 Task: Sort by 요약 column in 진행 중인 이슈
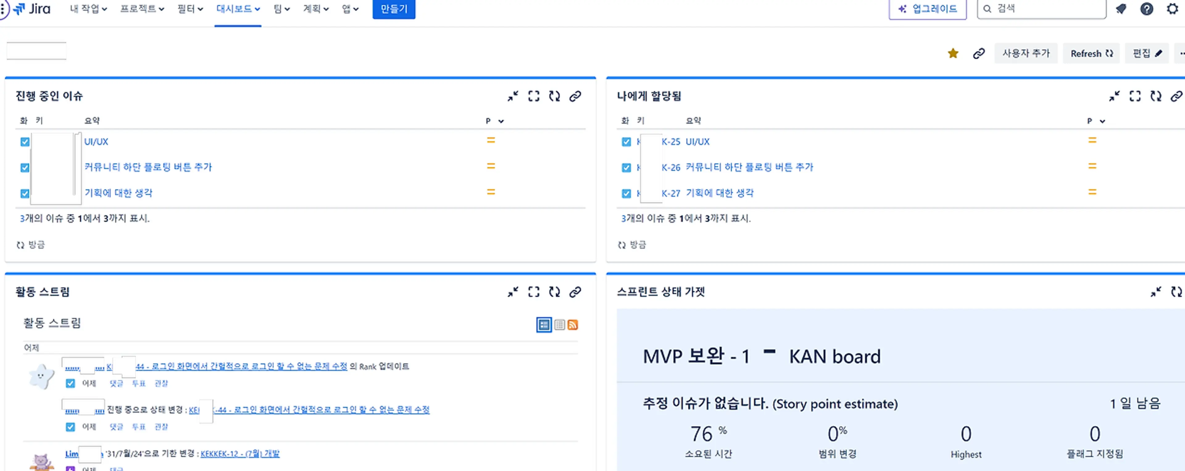pyautogui.click(x=92, y=121)
